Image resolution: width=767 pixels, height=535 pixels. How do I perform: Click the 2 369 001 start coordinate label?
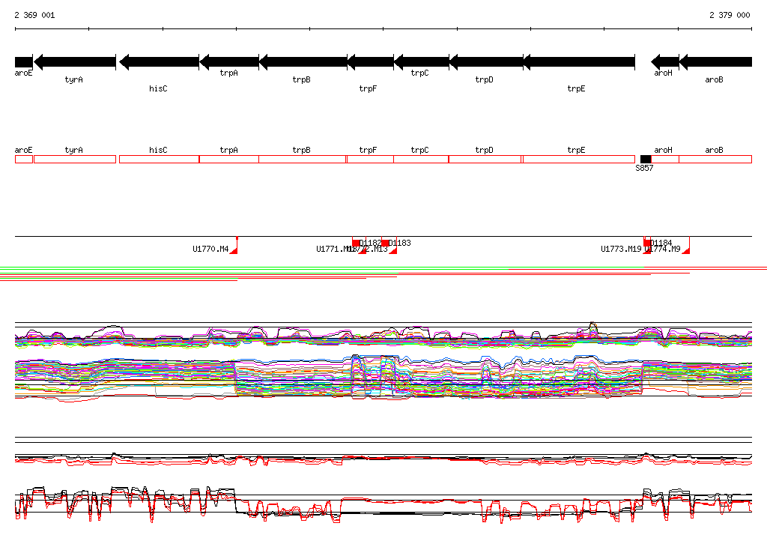[34, 15]
